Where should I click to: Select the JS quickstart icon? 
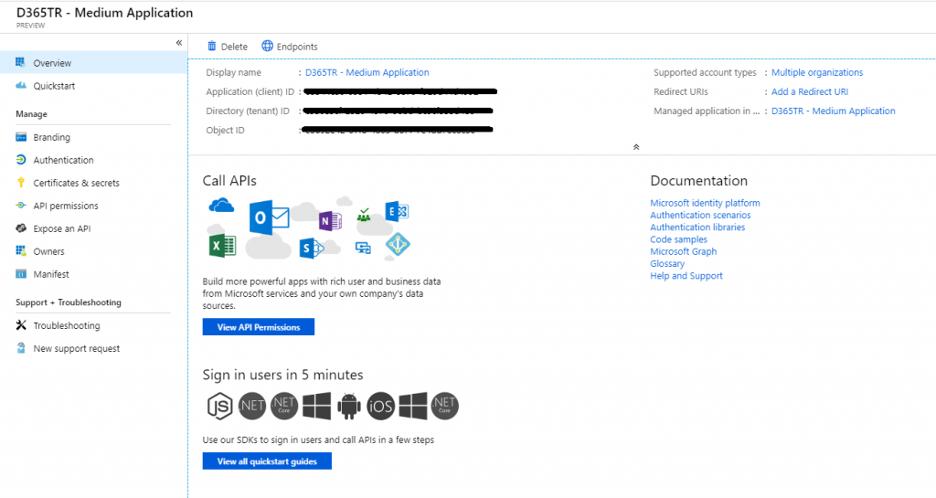[x=219, y=406]
